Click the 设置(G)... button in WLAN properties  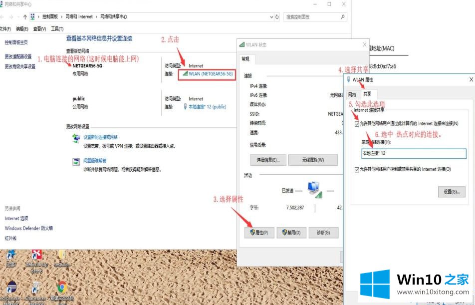pos(452,192)
